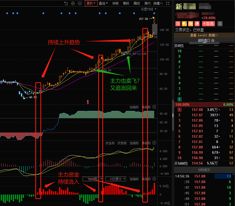The height and width of the screenshot is (206, 235).
Task: Click the side panel collapse handle at chart edge
Action: (x=173, y=115)
